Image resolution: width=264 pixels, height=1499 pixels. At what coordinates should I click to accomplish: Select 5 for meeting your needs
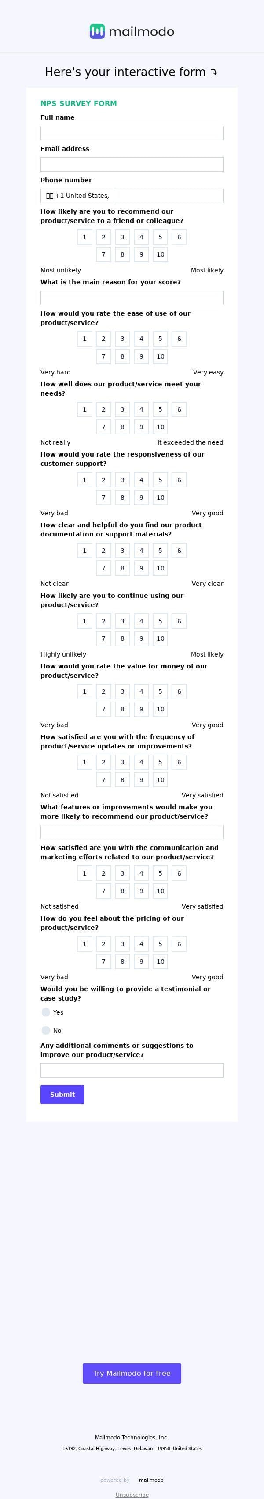point(160,409)
